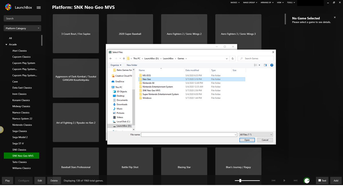Click the LaunchBox sidebar search field
Image resolution: width=343 pixels, height=193 pixels.
pyautogui.click(x=22, y=18)
